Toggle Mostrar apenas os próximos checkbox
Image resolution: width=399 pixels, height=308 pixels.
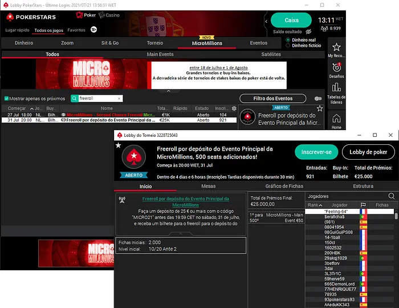[x=7, y=99]
